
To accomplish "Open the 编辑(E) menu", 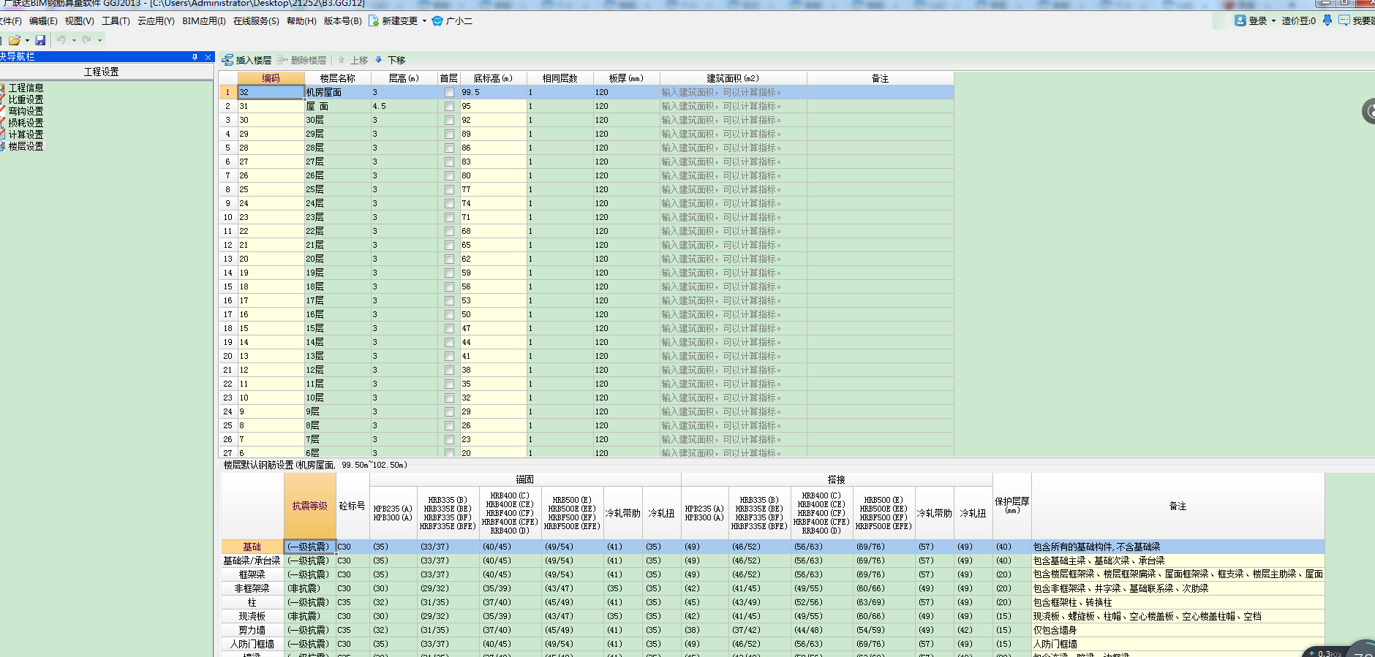I will point(43,20).
